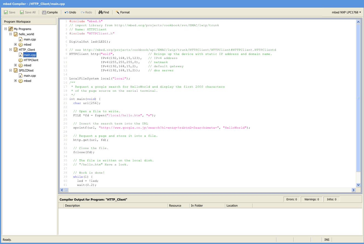Undo the last edit

click(70, 12)
